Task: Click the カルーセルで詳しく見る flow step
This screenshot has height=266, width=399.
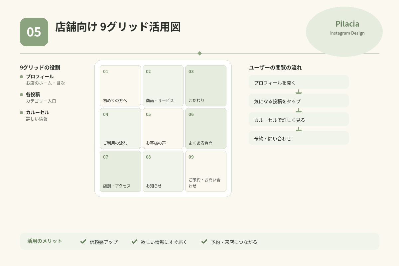Action: click(x=299, y=119)
